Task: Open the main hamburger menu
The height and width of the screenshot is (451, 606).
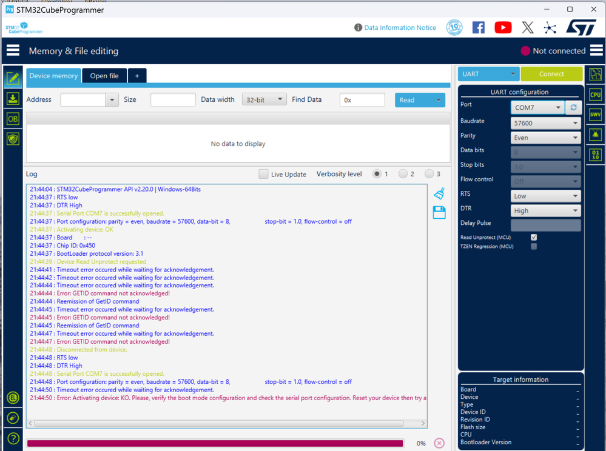Action: (x=13, y=50)
